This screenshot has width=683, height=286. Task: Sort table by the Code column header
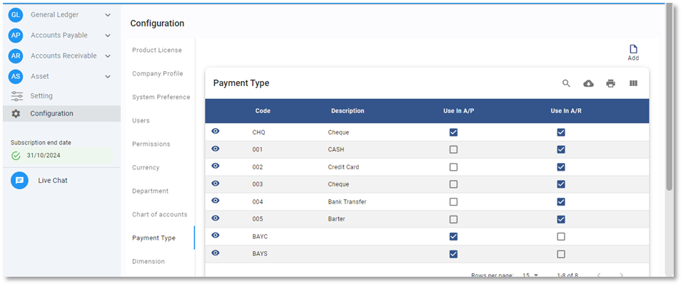[x=263, y=111]
